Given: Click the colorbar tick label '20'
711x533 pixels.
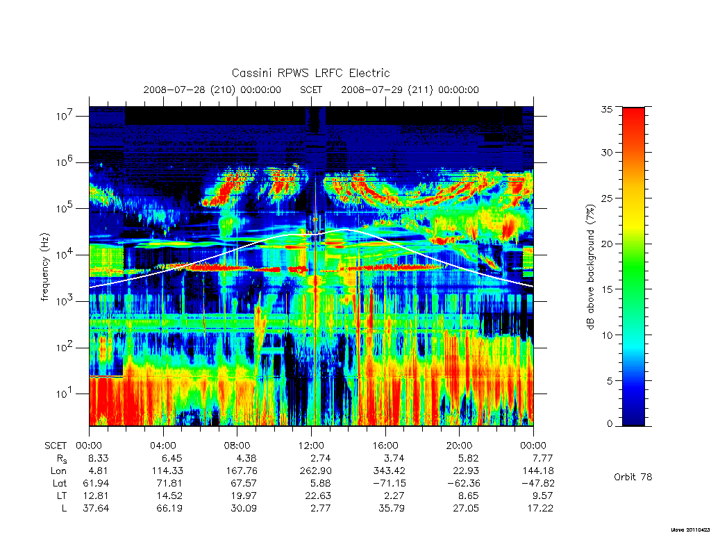Looking at the screenshot, I should 607,244.
